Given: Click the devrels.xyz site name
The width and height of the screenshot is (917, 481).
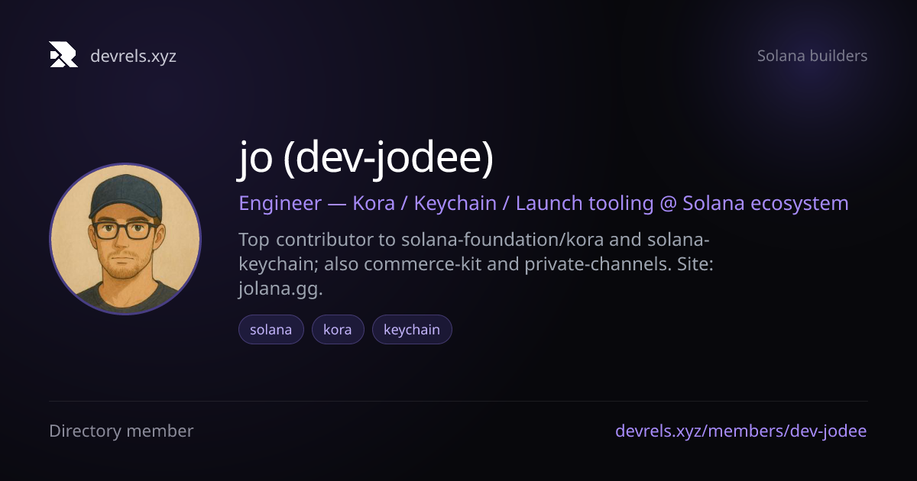Looking at the screenshot, I should [x=133, y=56].
